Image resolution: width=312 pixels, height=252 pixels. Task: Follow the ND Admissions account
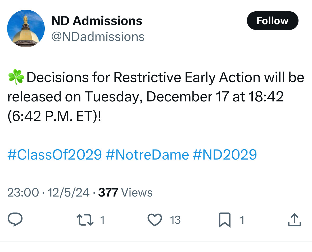(x=272, y=21)
